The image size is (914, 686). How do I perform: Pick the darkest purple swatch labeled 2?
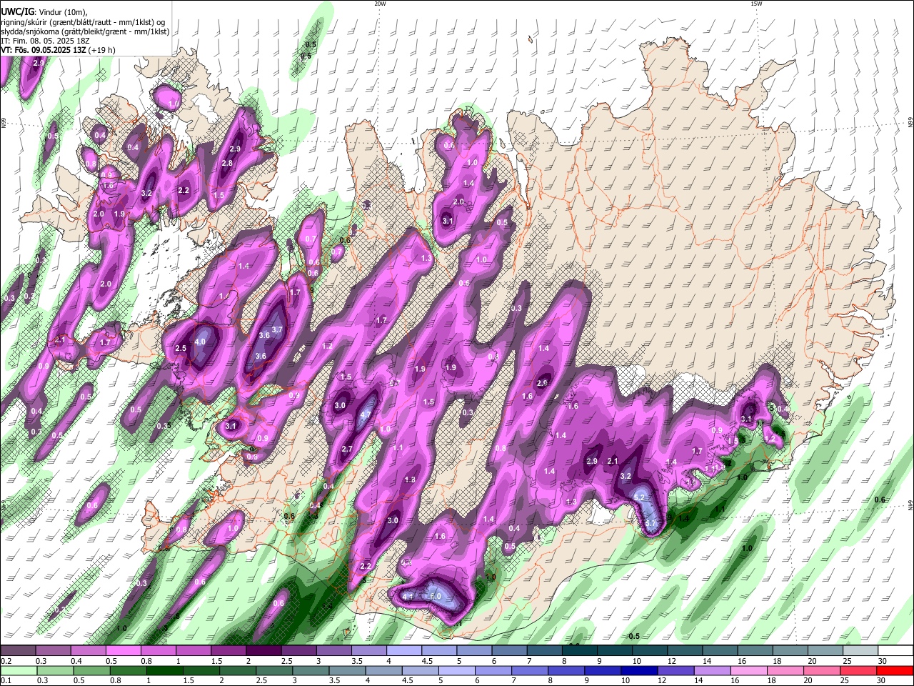263,651
